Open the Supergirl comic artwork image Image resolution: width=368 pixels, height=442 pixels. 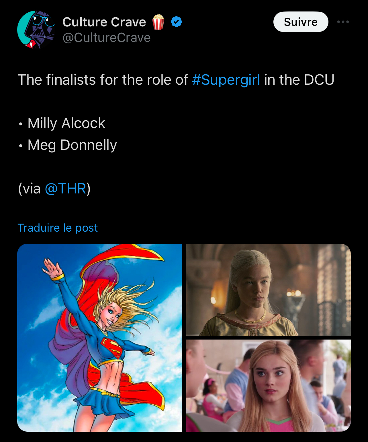coord(100,338)
